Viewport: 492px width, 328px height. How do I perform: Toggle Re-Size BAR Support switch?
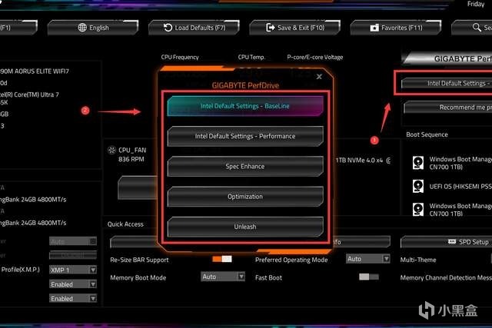click(x=222, y=259)
